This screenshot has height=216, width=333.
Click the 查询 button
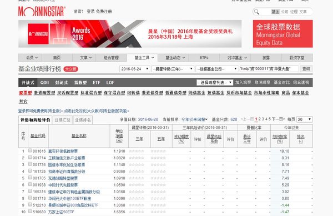click(x=306, y=69)
